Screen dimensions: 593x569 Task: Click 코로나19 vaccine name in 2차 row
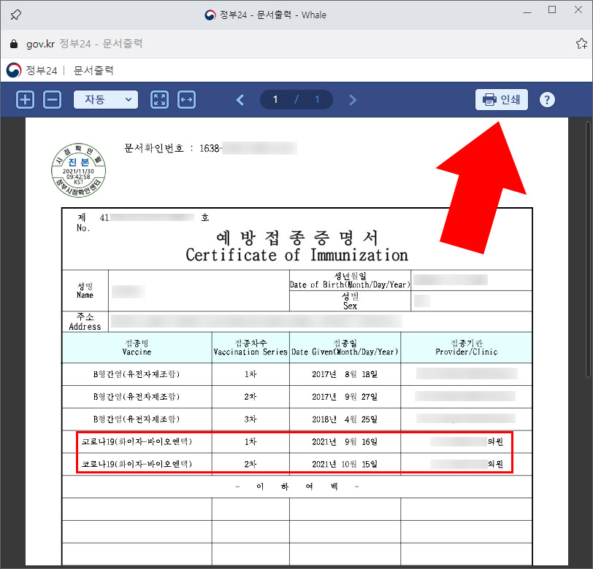[x=137, y=464]
